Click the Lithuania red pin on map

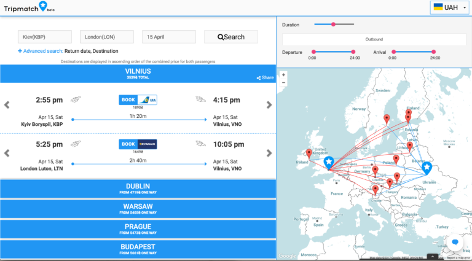click(410, 147)
